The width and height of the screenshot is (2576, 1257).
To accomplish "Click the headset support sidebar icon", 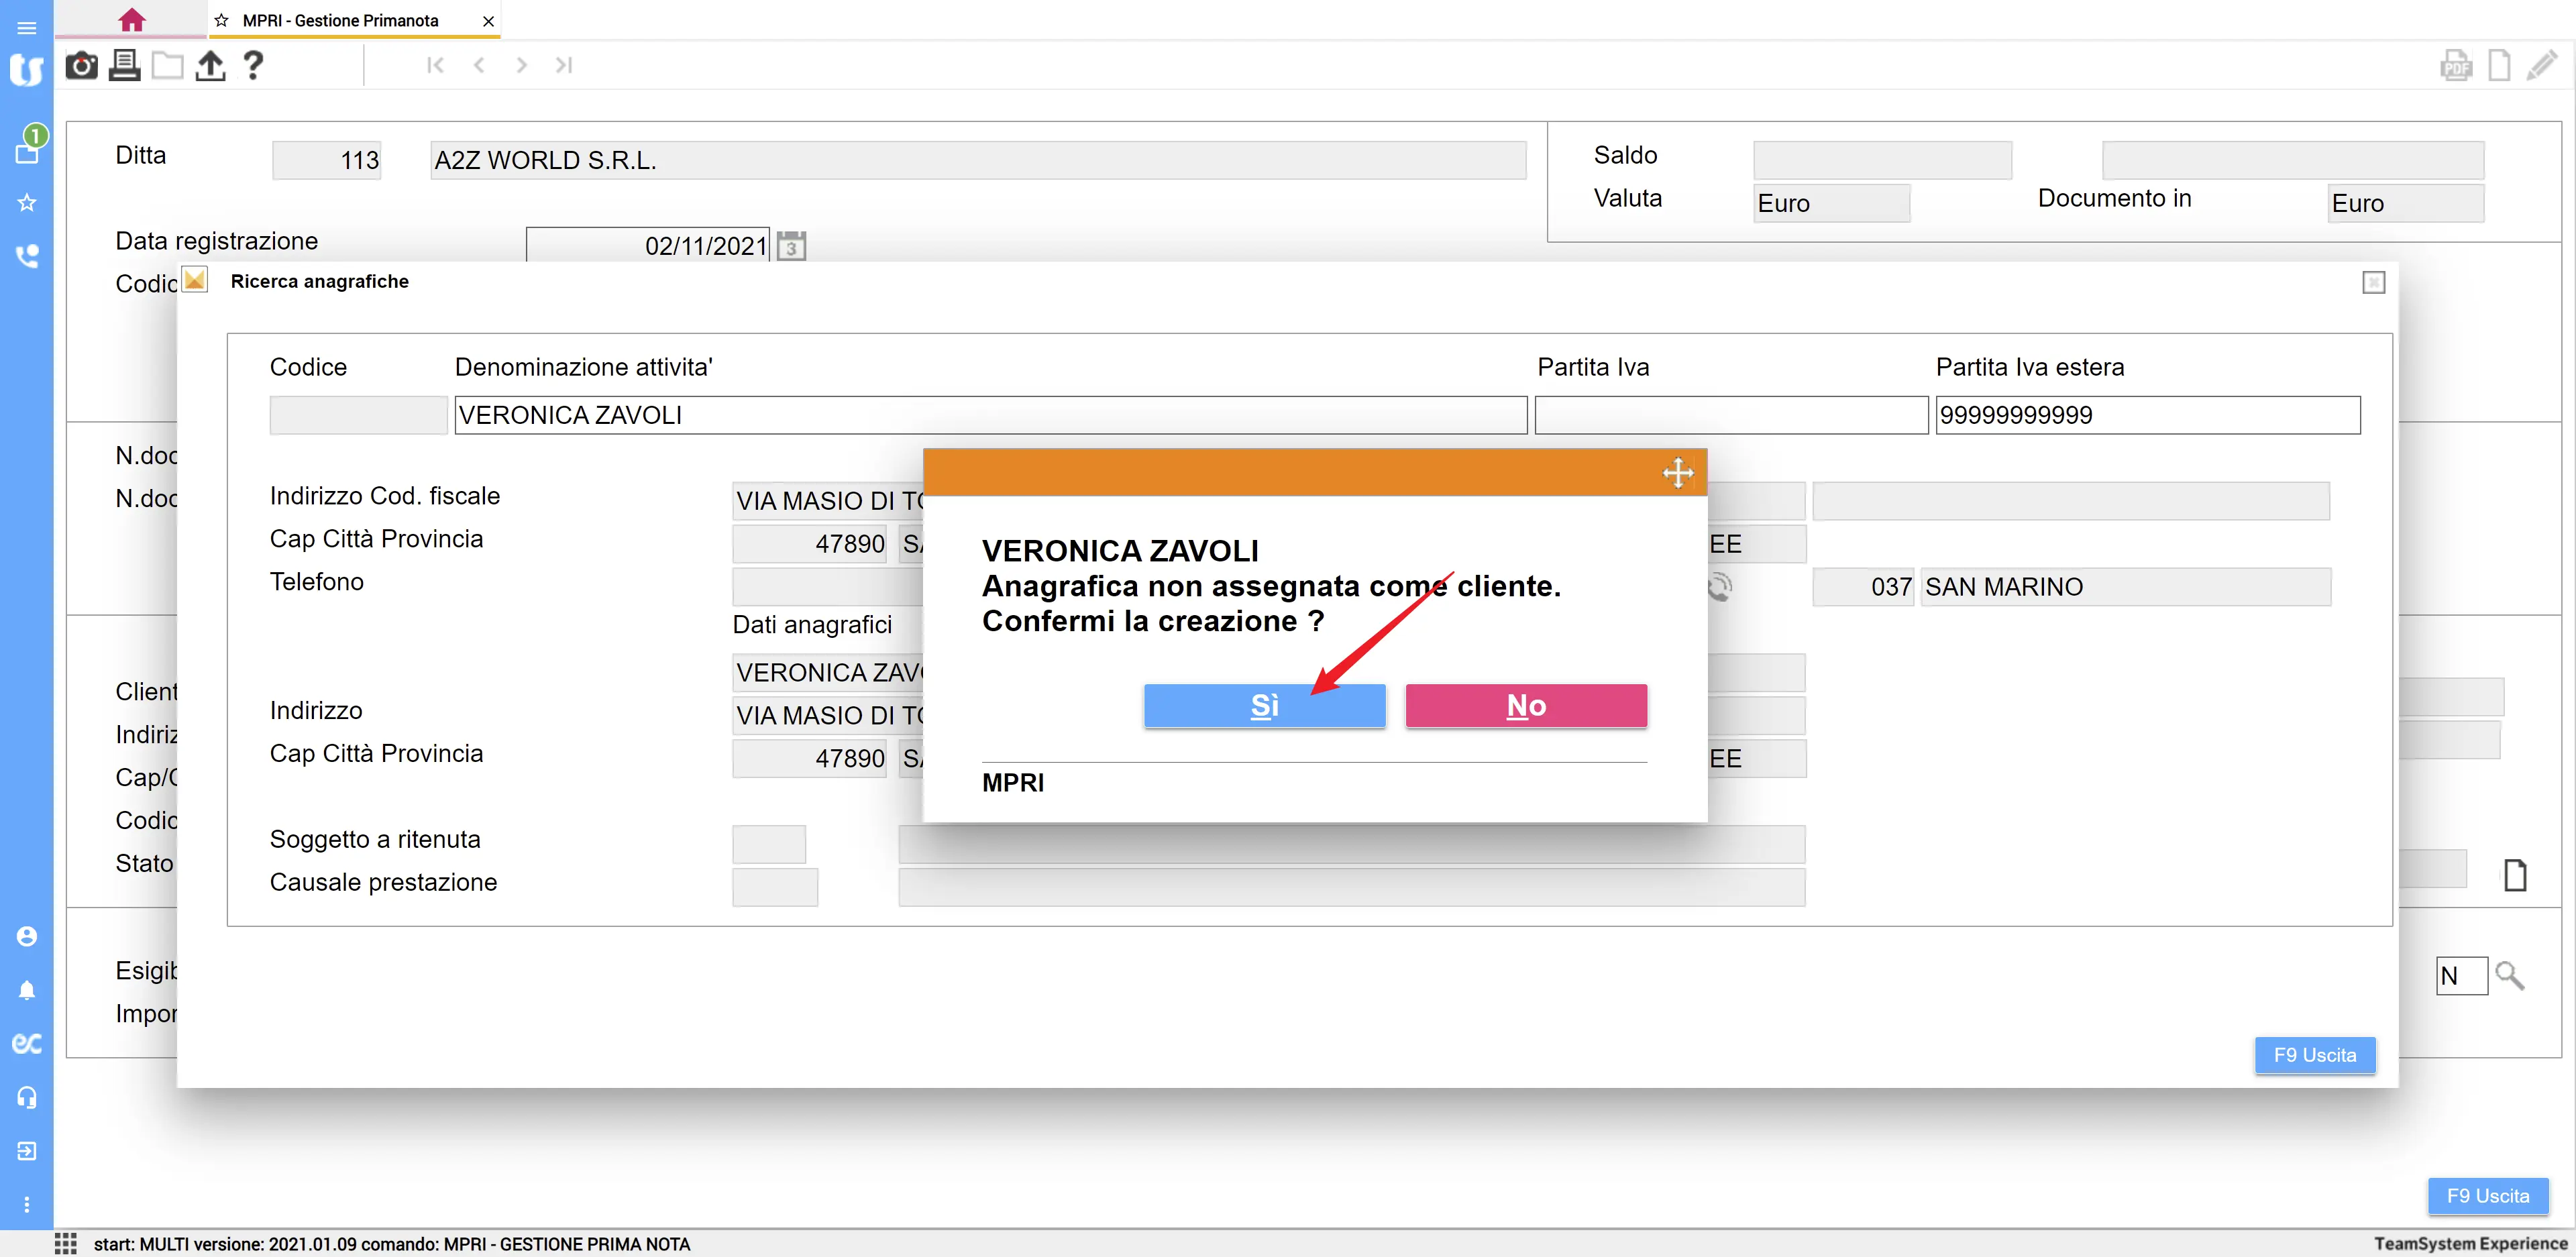I will 27,1097.
